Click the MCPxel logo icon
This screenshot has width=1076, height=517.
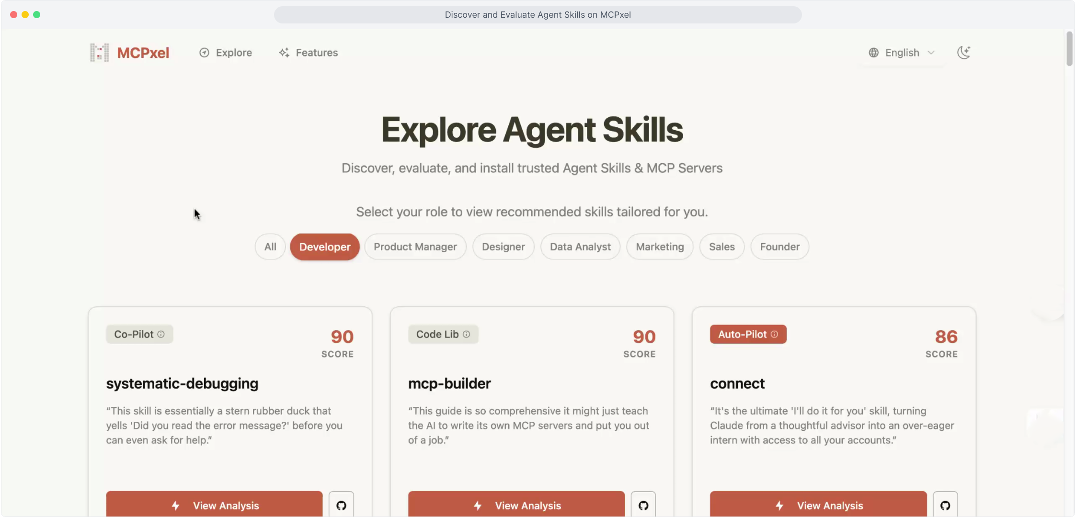tap(100, 53)
